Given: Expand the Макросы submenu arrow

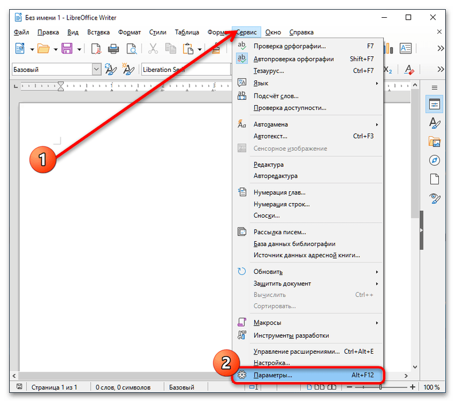Looking at the screenshot, I should (377, 323).
